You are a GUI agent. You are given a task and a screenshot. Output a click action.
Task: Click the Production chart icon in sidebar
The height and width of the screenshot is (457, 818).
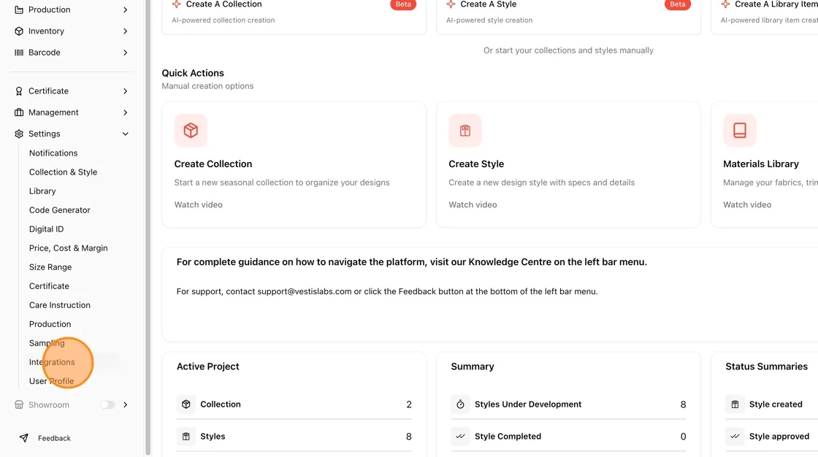(x=19, y=9)
